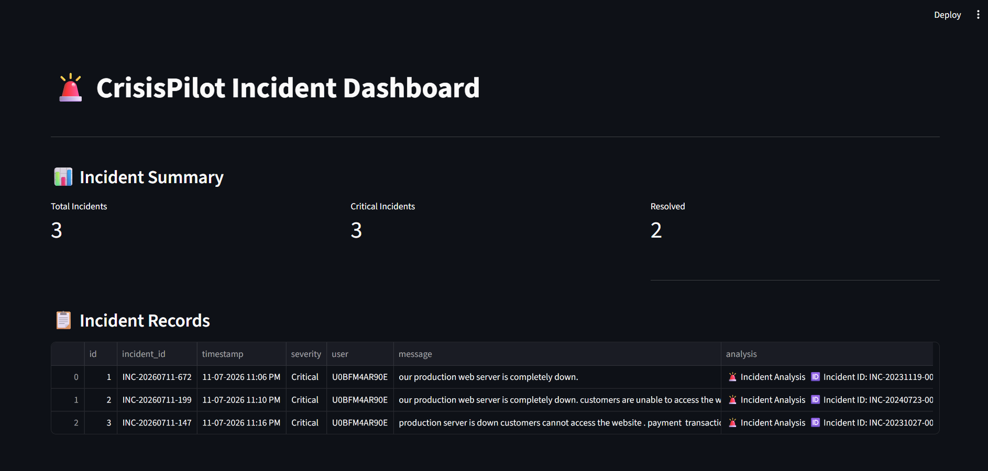The image size is (988, 471).
Task: Select the 11-07-2026 11:10 PM timestamp cell
Action: (241, 400)
